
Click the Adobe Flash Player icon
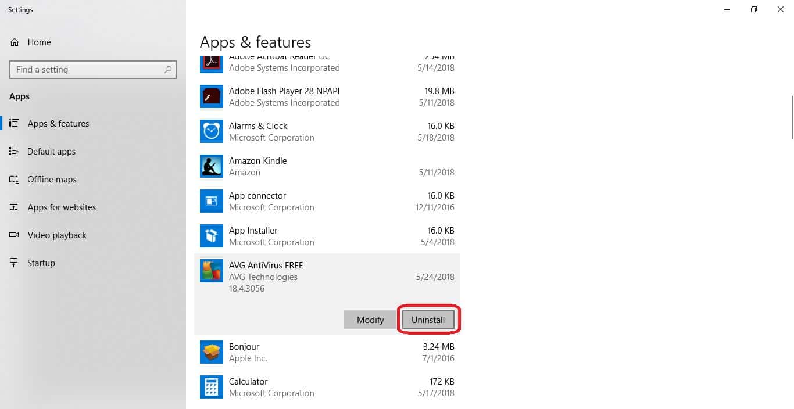pos(211,96)
